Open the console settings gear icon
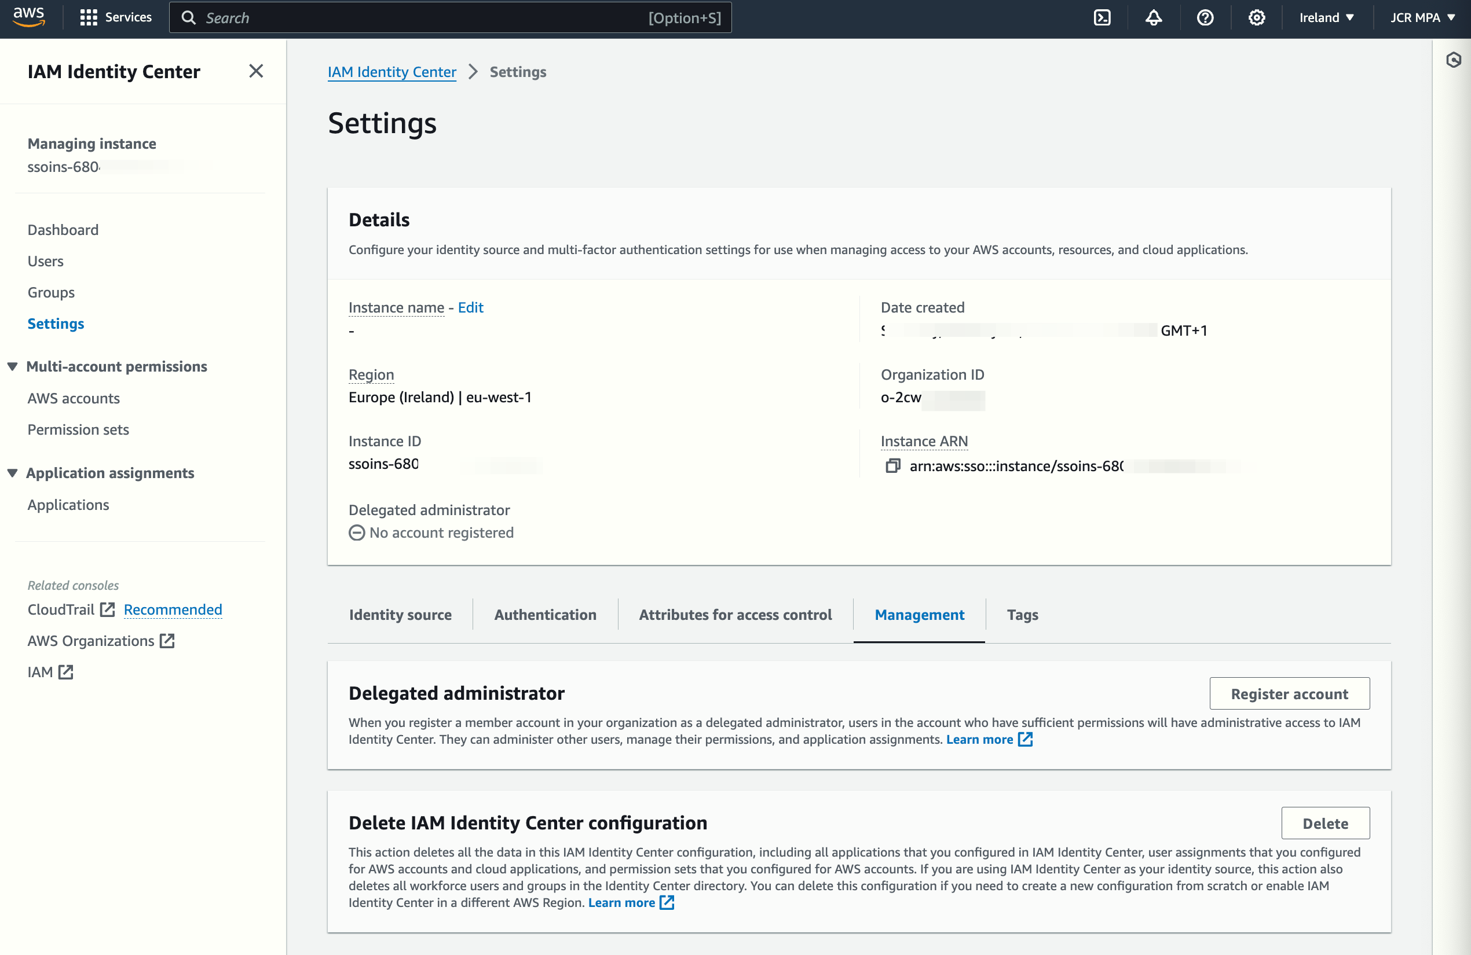1471x955 pixels. (x=1256, y=18)
